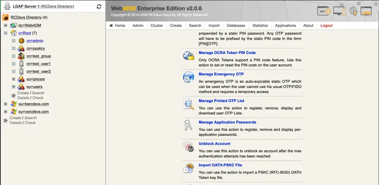Click the cn=admin smiley face icon

21,41
